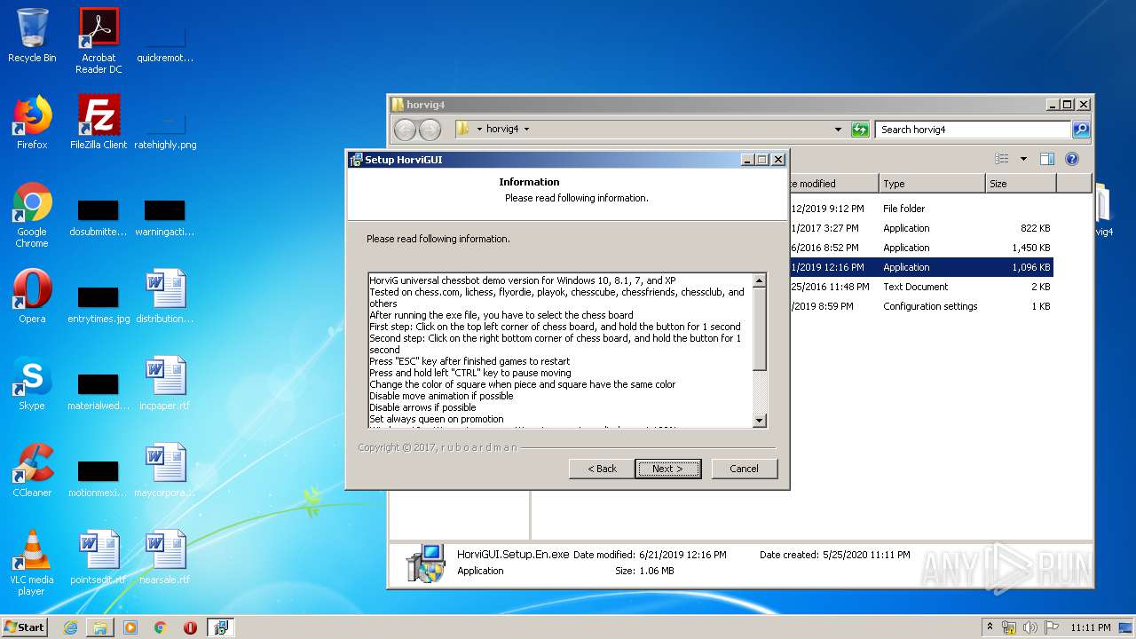Click Chrome icon in taskbar

pyautogui.click(x=160, y=627)
